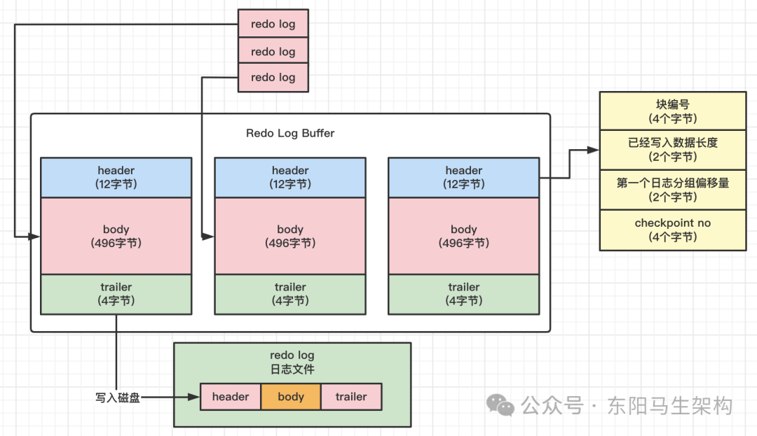Select the 'checkpoint no (4个字节)' box
Screen dimensions: 757x436
coord(673,230)
